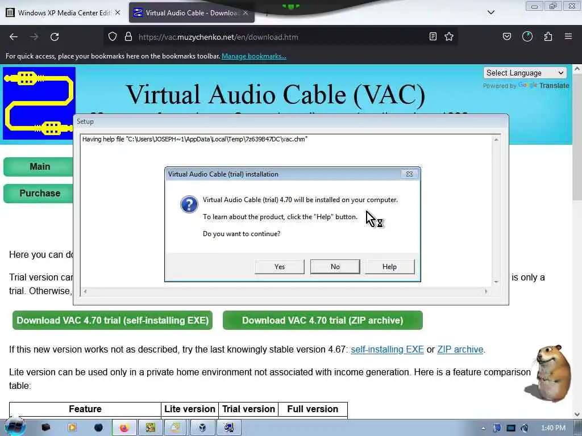Viewport: 582px width, 436px height.
Task: Click the hamster mascot image
Action: pos(549,374)
